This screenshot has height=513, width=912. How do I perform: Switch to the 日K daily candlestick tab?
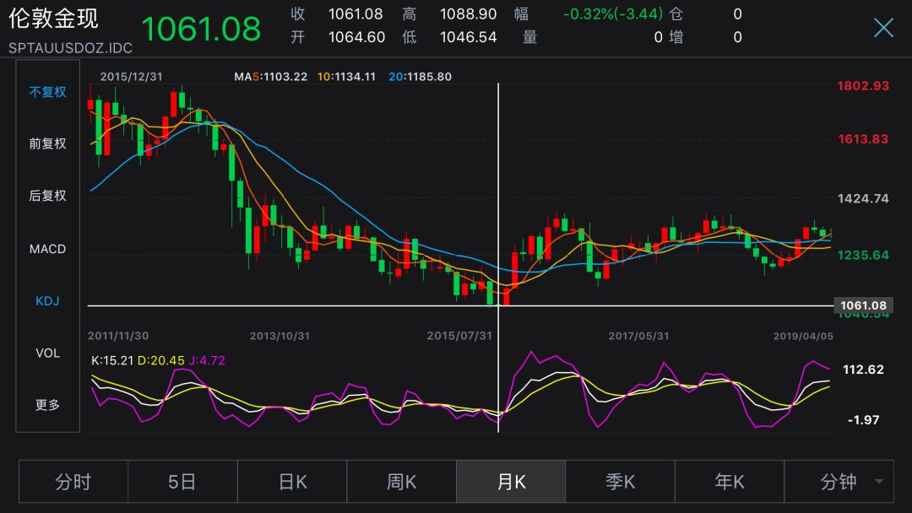click(x=292, y=482)
